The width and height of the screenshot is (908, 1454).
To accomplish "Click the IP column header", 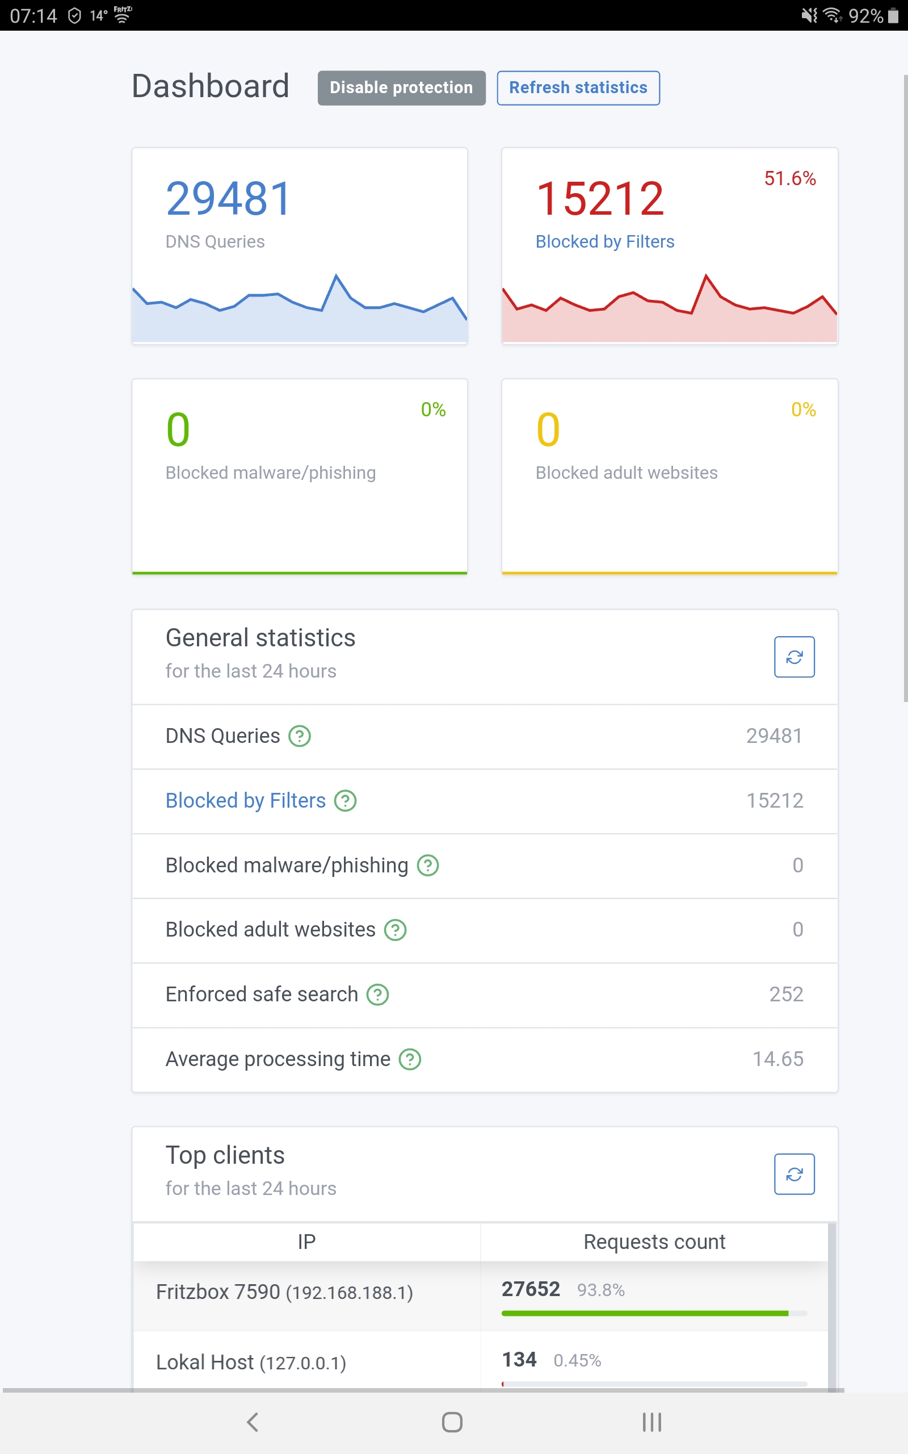I will tap(306, 1242).
